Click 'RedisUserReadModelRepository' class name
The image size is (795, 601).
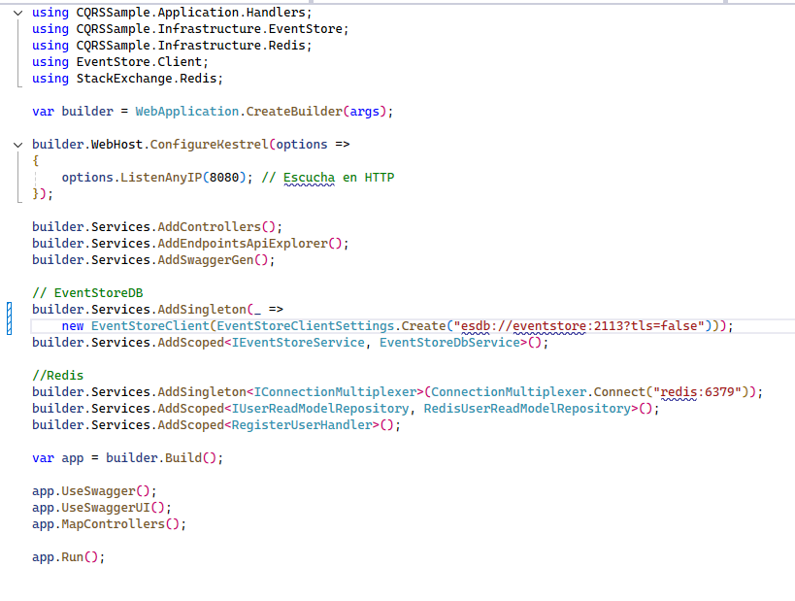pyautogui.click(x=527, y=409)
